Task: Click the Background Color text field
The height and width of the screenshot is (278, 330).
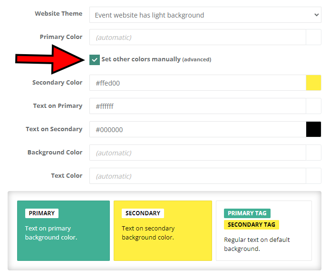Action: pyautogui.click(x=197, y=153)
